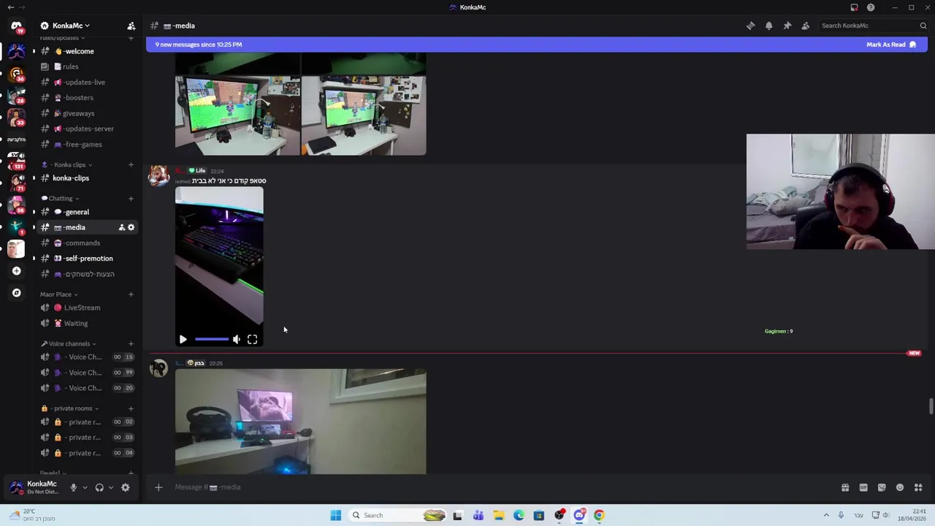The height and width of the screenshot is (526, 935).
Task: Open the GIF picker icon
Action: 863,487
